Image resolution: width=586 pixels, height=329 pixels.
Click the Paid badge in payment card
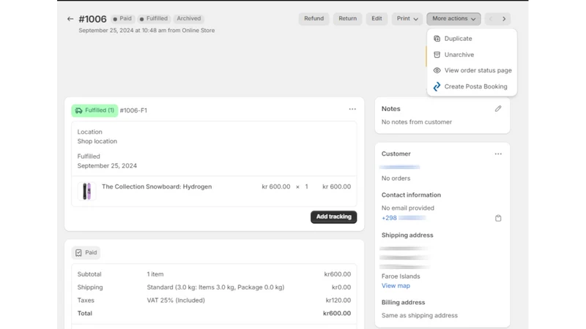[86, 252]
